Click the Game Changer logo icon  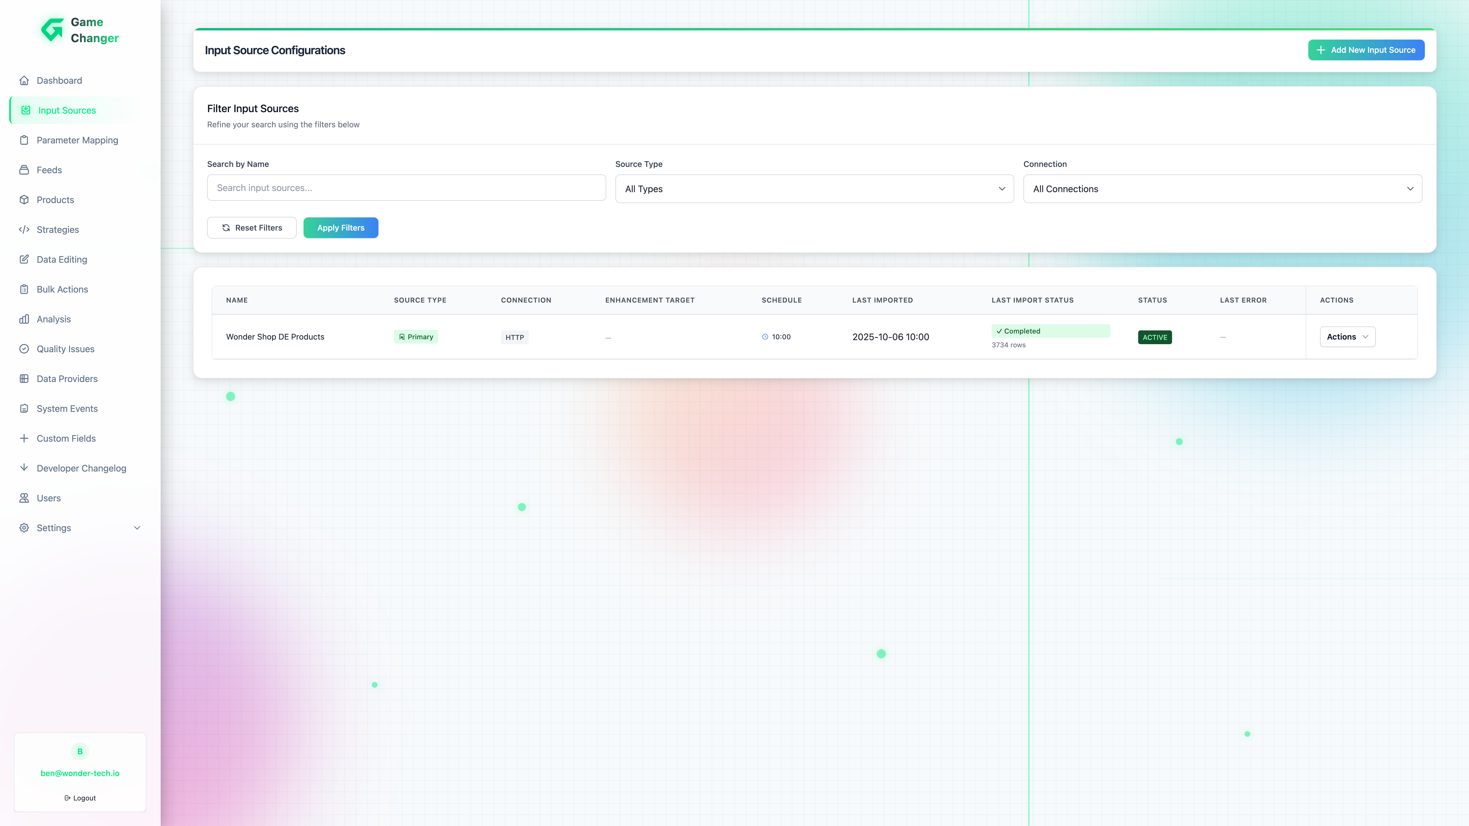(x=53, y=30)
